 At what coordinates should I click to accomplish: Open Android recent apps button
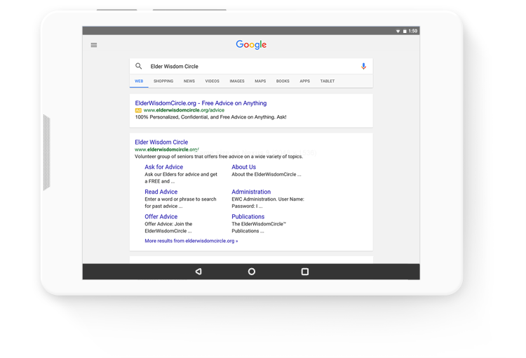tap(305, 271)
